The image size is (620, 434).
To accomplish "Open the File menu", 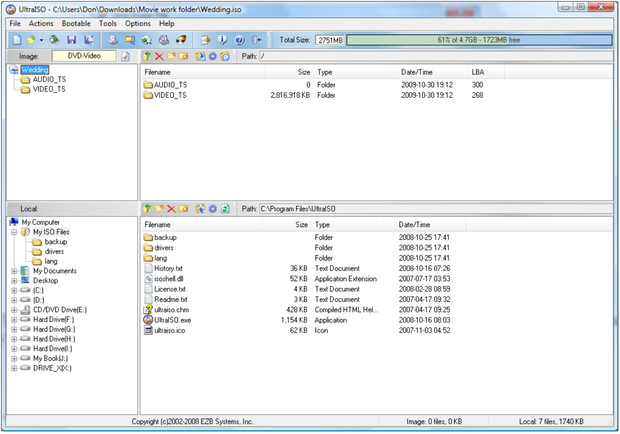I will pos(15,24).
